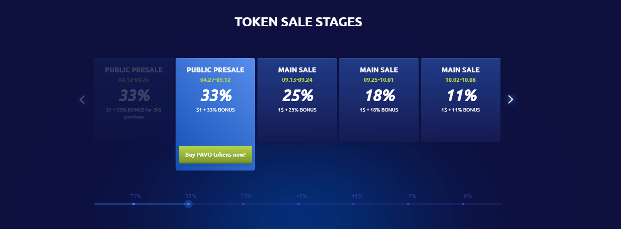The width and height of the screenshot is (621, 229).
Task: Open the Main Sale 09.13-09.24 card
Action: 297,100
